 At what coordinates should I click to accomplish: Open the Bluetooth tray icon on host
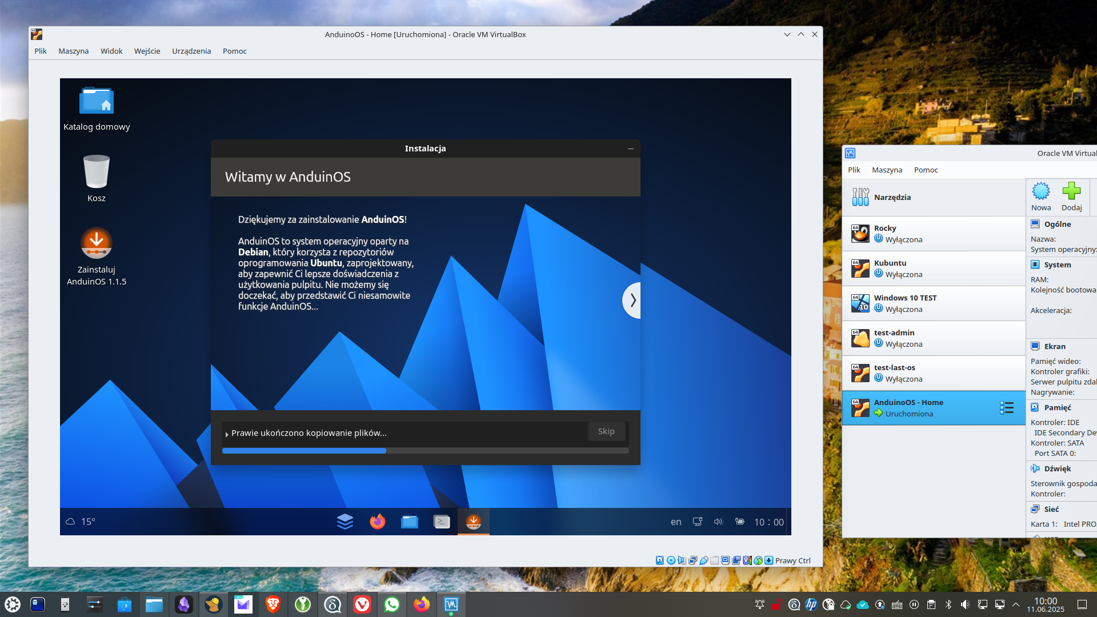click(948, 604)
